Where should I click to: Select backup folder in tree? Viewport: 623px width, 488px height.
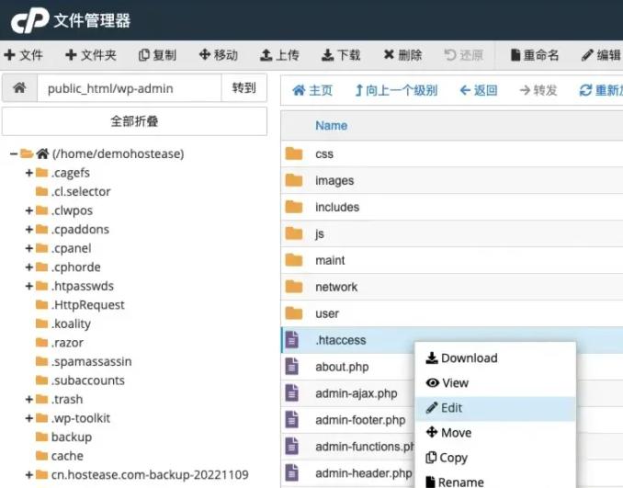72,437
